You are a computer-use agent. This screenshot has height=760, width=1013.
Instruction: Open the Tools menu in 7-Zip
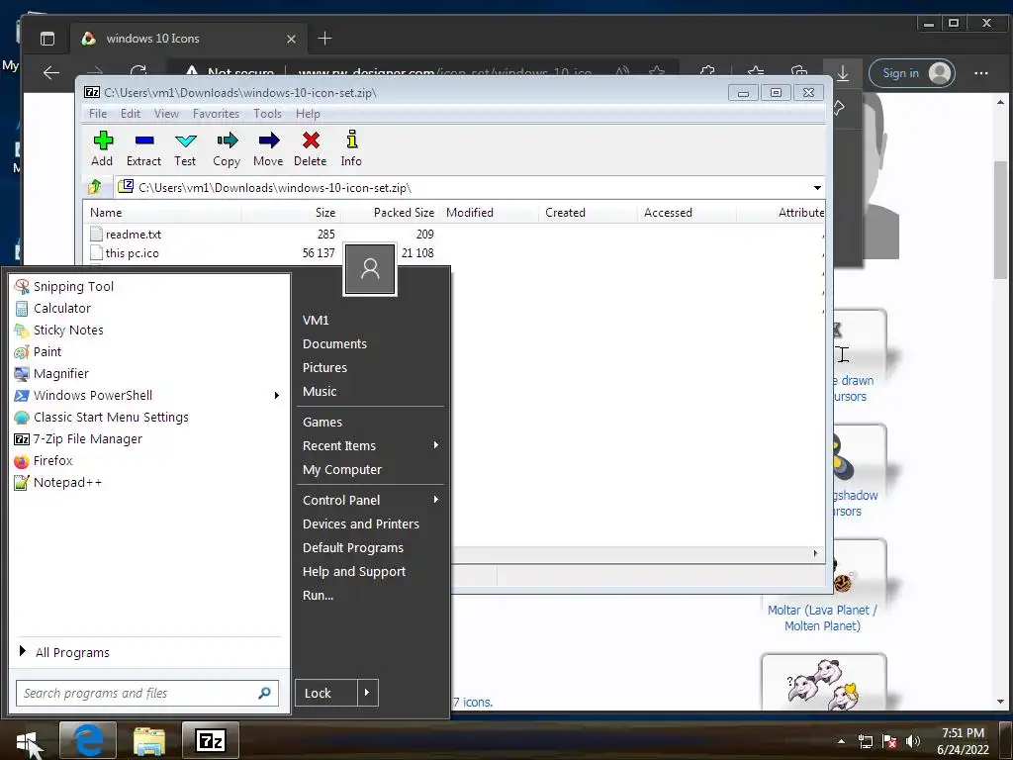(267, 114)
